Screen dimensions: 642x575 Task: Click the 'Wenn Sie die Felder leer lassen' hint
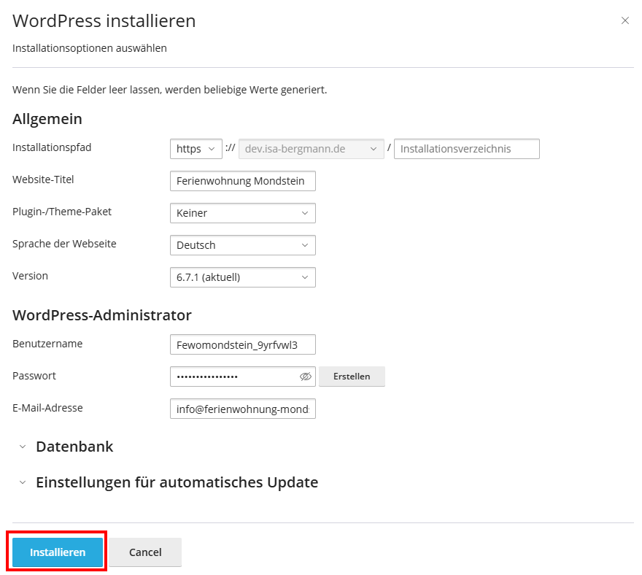(x=169, y=90)
